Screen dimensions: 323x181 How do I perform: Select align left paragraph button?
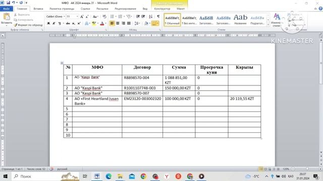(x=112, y=24)
